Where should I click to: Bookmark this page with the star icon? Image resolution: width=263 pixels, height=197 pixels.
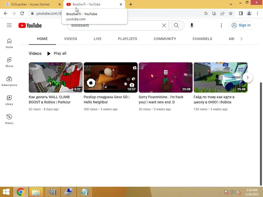231,13
